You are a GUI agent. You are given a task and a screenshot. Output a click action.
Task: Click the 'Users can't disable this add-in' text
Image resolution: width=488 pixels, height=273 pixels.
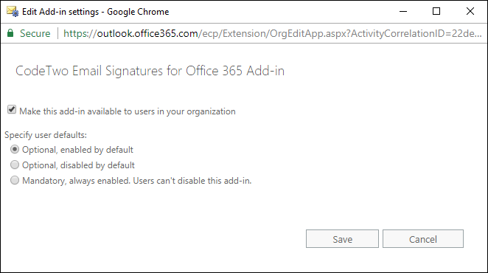click(192, 181)
